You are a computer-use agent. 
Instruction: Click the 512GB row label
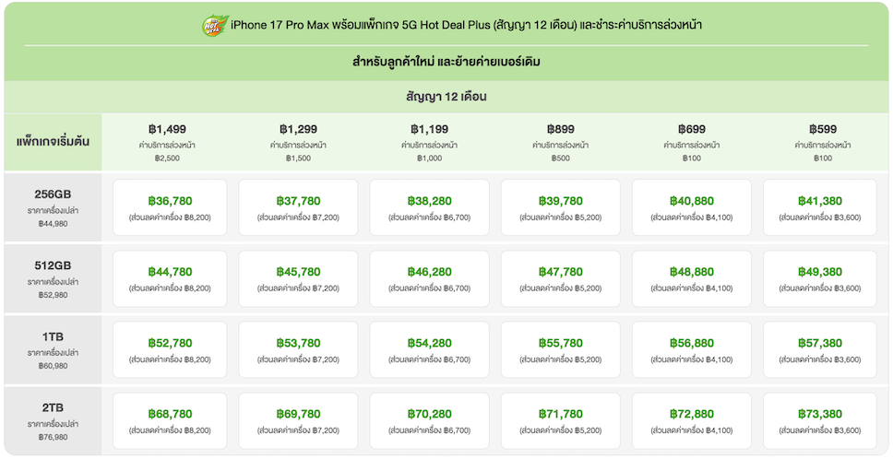pos(53,265)
